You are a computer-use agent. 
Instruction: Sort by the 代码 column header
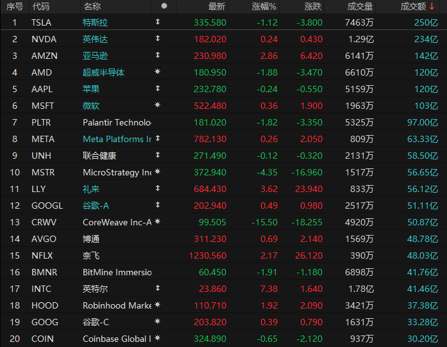tap(41, 6)
